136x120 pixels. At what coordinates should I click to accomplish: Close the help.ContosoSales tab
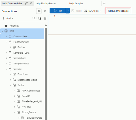31,3
